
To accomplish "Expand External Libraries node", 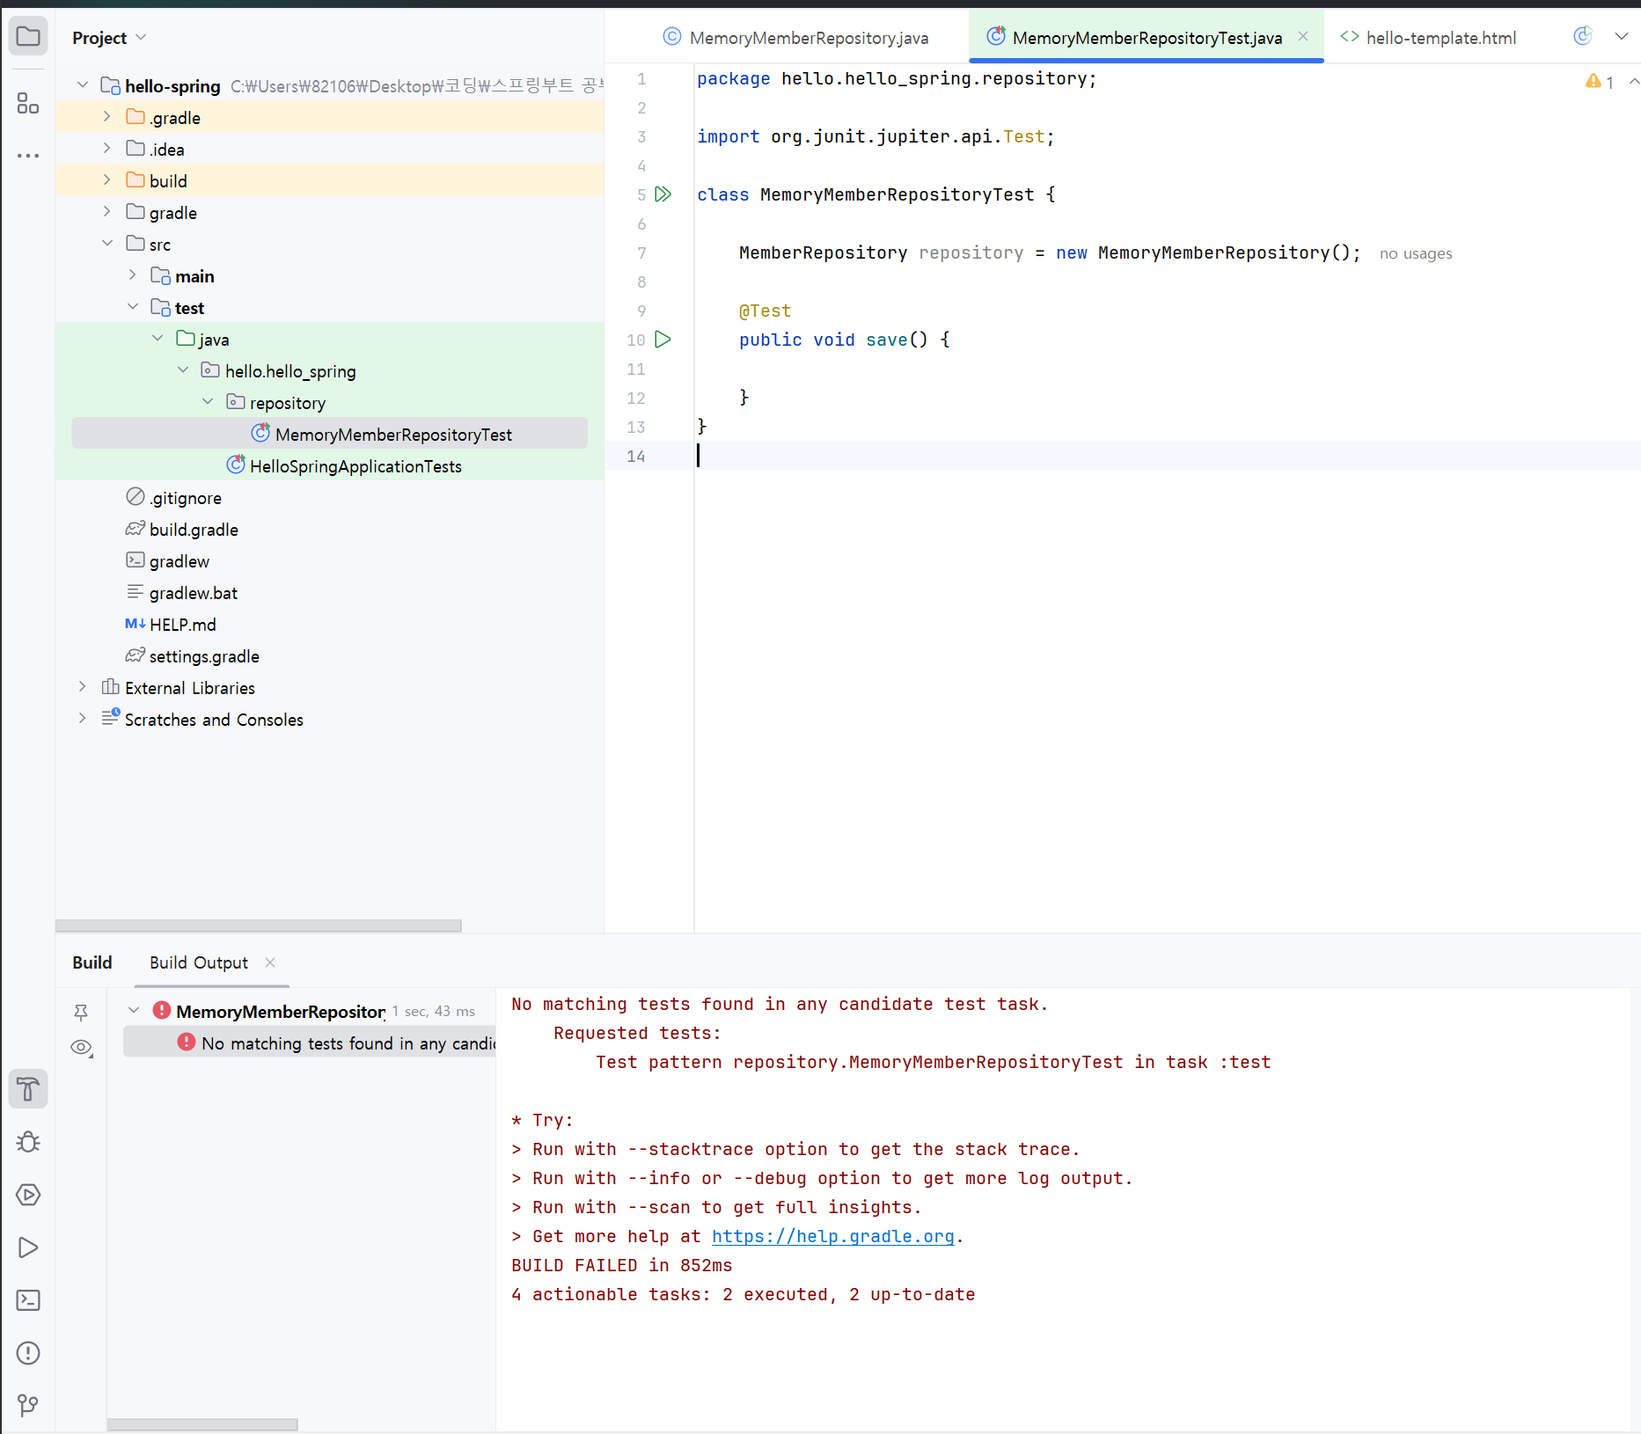I will click(83, 687).
